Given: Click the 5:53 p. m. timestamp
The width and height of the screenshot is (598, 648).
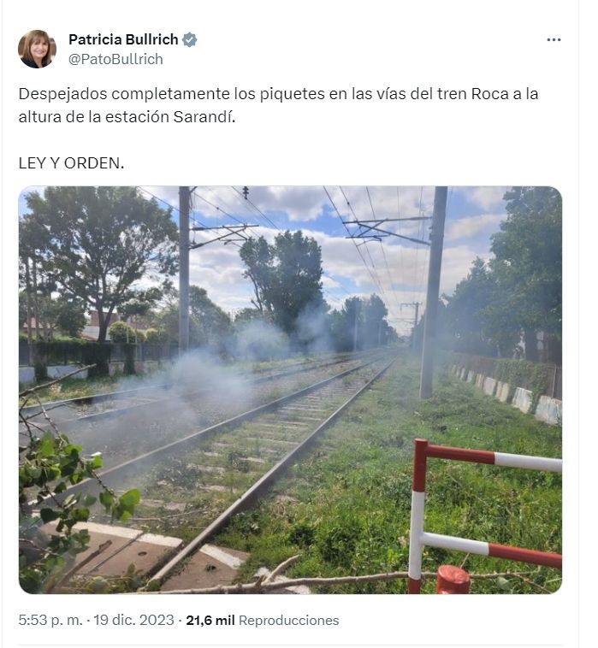Looking at the screenshot, I should click(x=50, y=620).
